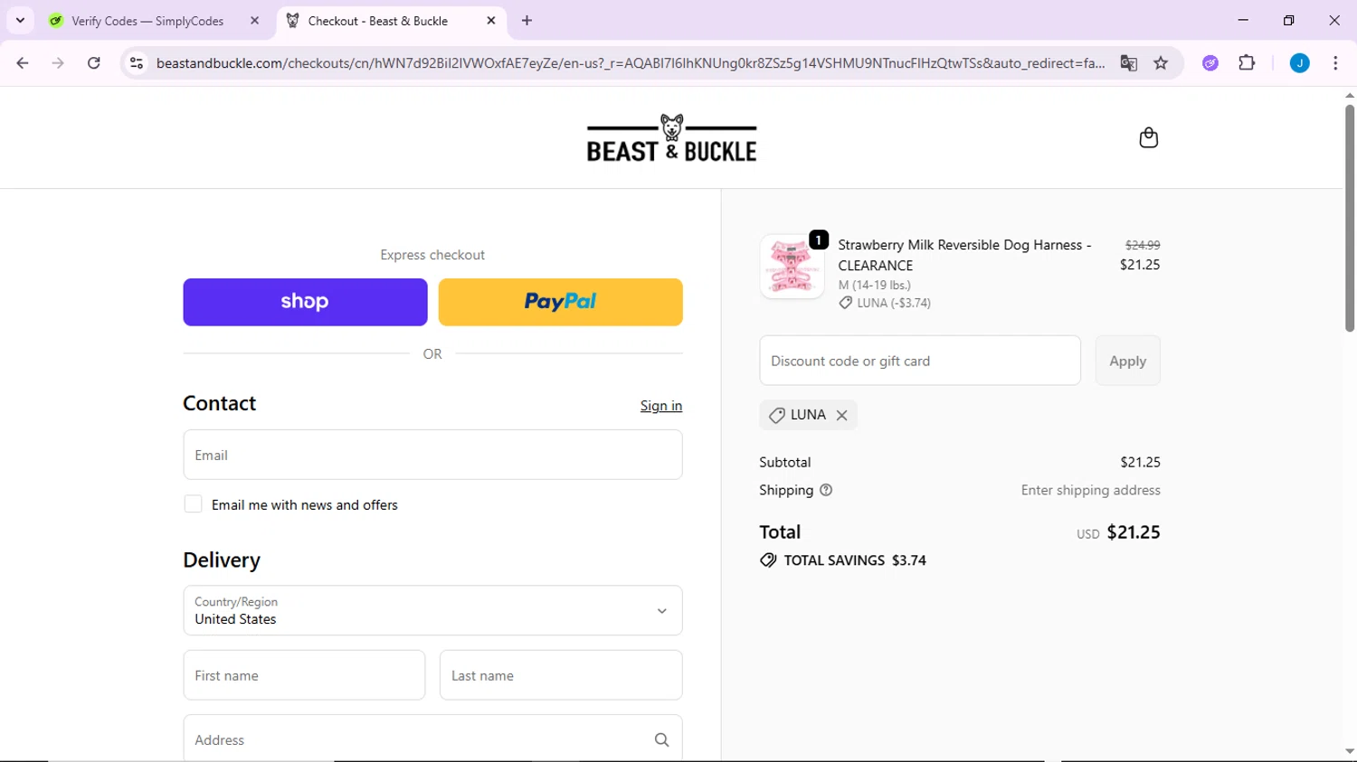Focus the Discount code or gift card field
Image resolution: width=1357 pixels, height=762 pixels.
(920, 361)
